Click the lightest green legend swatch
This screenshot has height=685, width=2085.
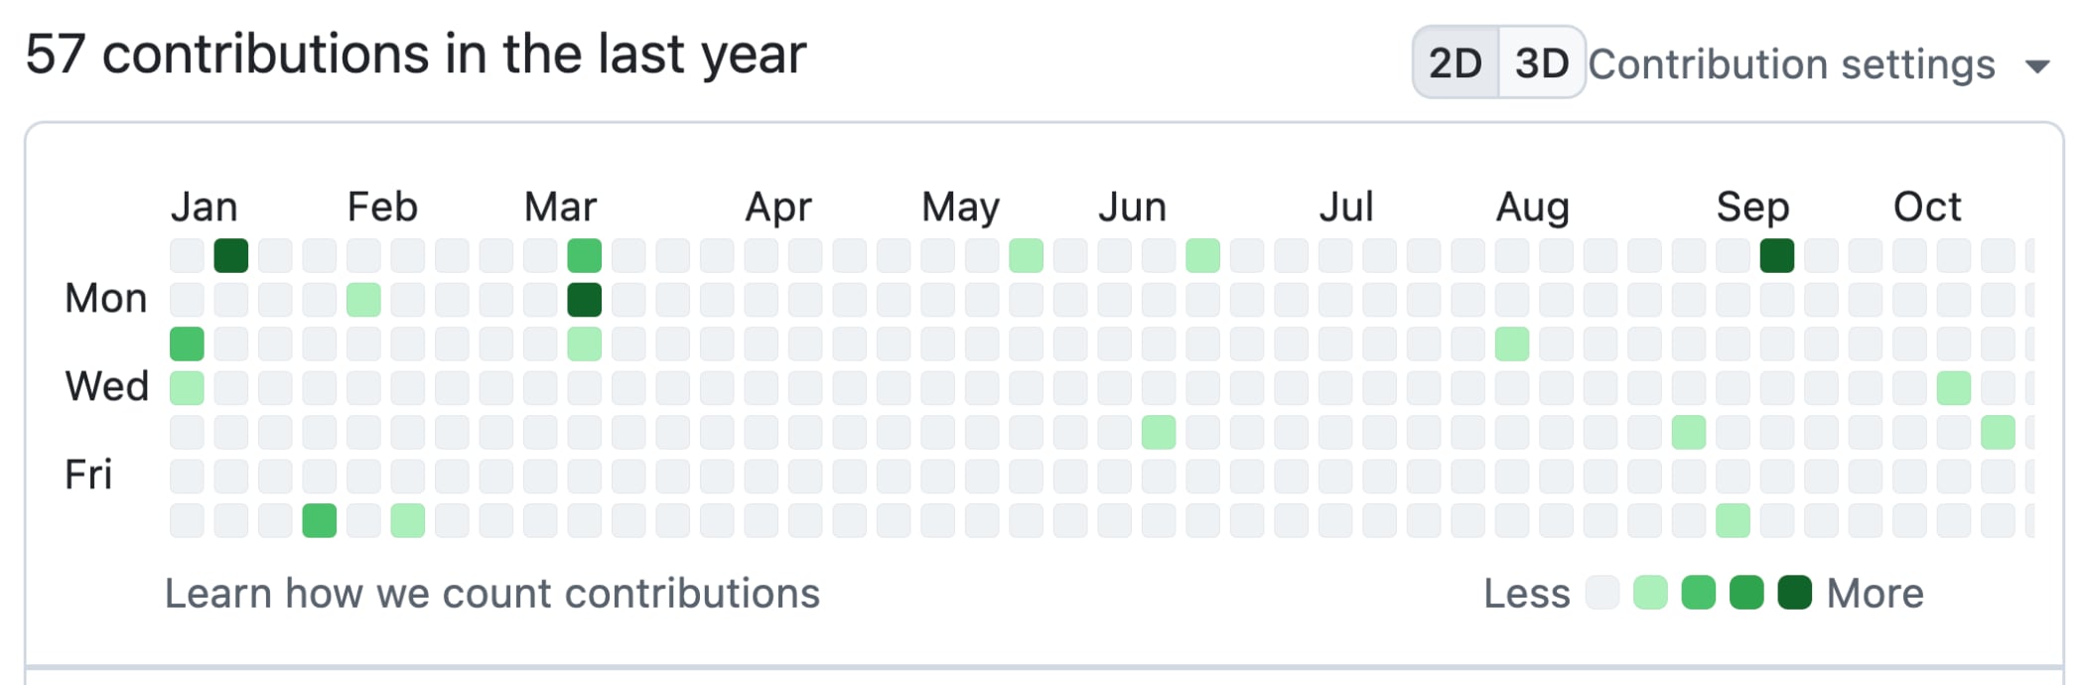tap(1650, 593)
